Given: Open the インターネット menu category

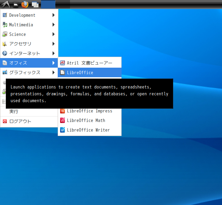Looking at the screenshot, I should coord(29,53).
